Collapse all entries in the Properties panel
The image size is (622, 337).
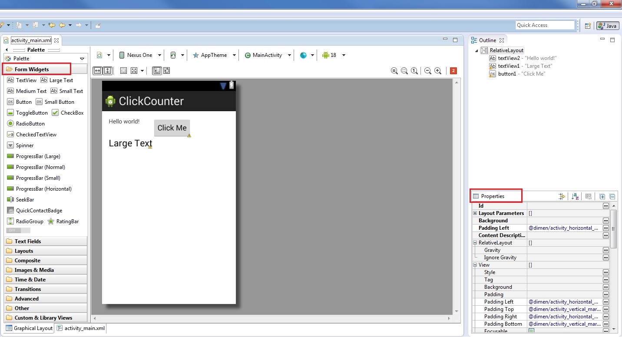612,196
